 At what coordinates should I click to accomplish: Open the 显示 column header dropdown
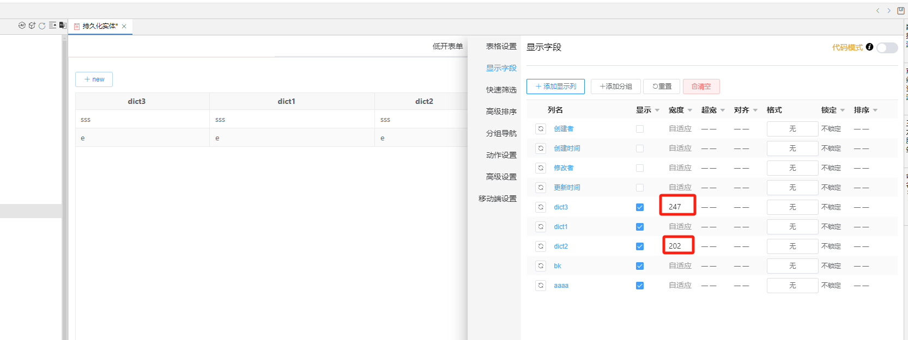tap(657, 110)
